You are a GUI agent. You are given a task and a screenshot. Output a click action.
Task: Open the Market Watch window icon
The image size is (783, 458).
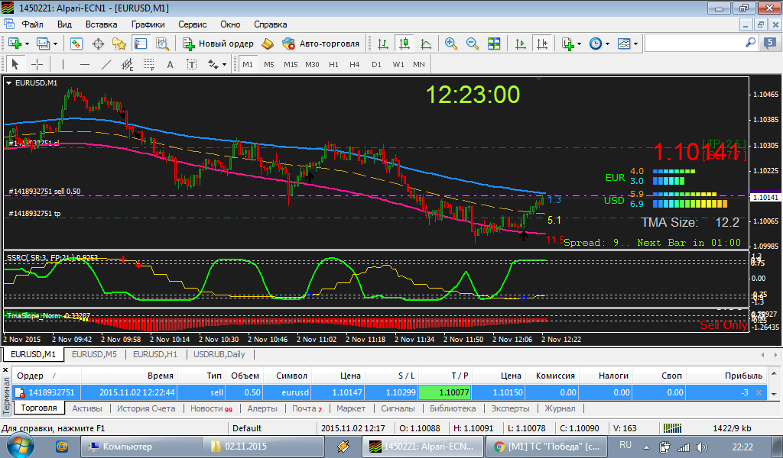coord(76,44)
